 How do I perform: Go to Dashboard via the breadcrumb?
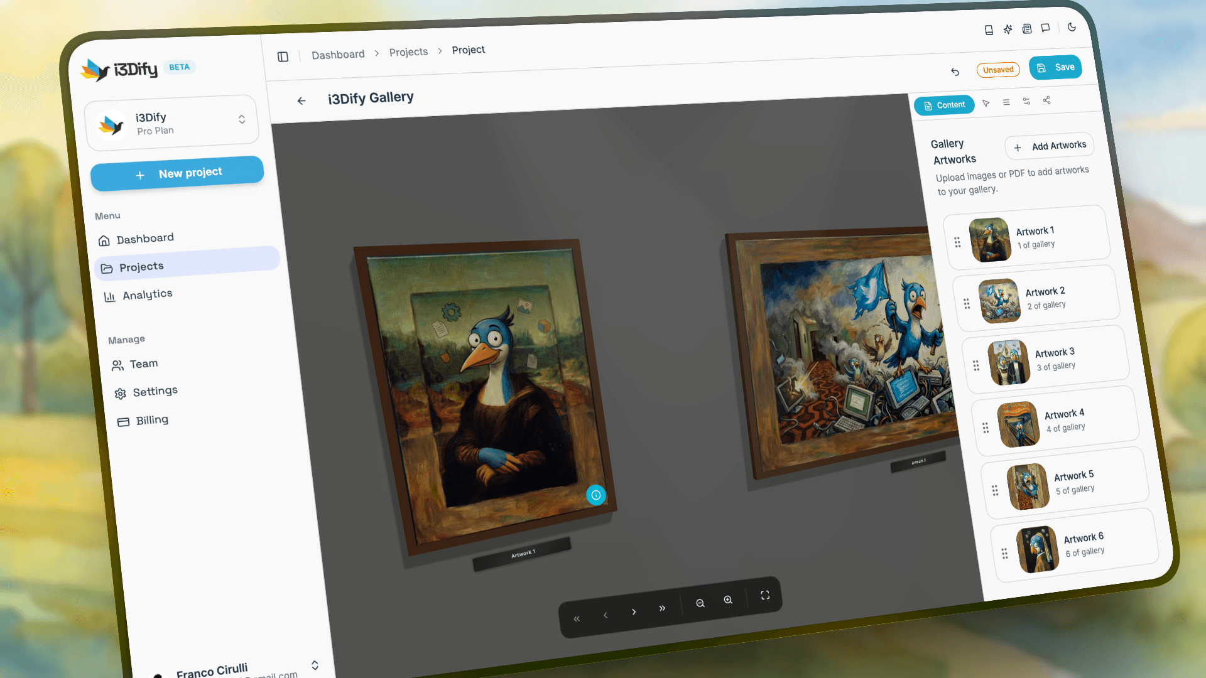point(338,53)
